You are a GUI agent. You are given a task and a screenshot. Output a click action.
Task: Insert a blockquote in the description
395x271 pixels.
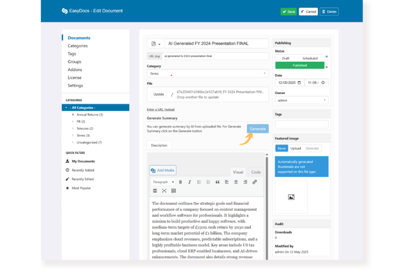(x=218, y=182)
